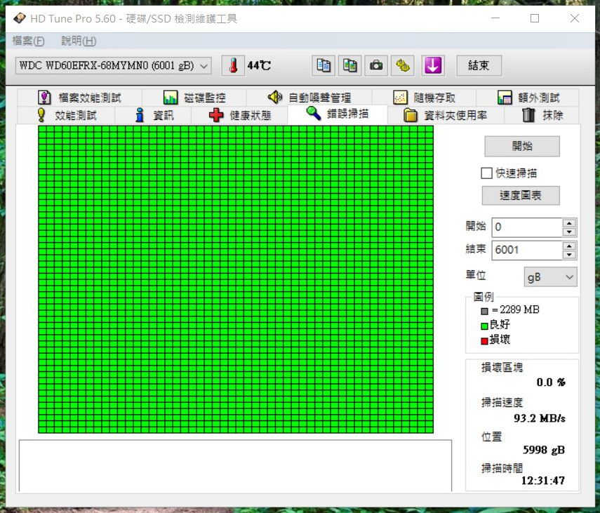Click the 結束 toolbar button
Screen dimensions: 600x513
(479, 66)
